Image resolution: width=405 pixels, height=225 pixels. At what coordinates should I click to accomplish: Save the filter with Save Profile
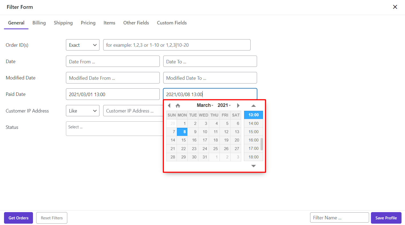pos(386,218)
